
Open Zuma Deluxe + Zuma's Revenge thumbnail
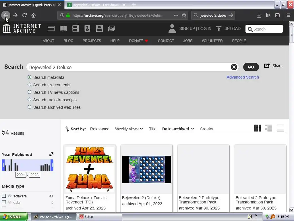click(x=90, y=169)
